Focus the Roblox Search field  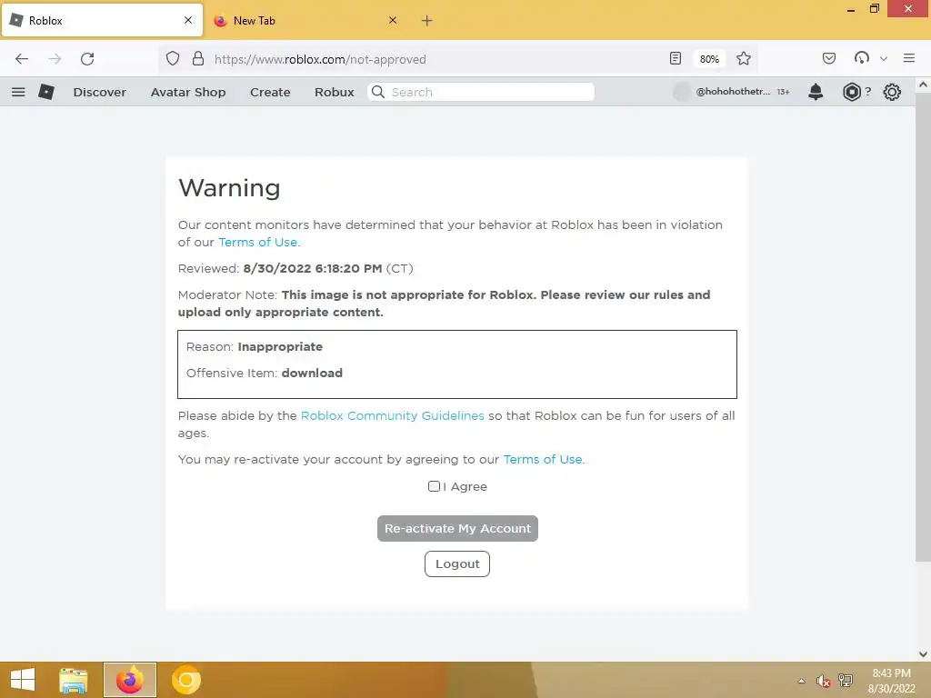[x=481, y=92]
